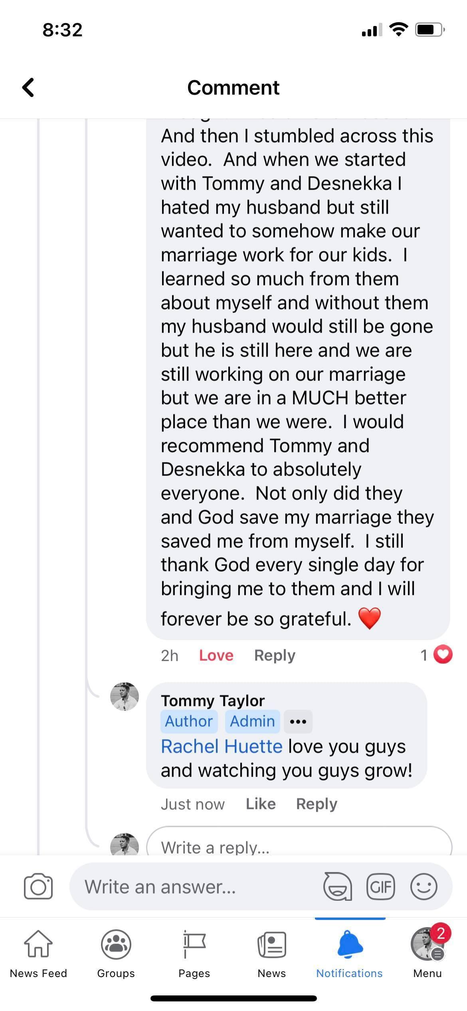Reply to the long testimonial comment
This screenshot has height=1011, width=467.
click(x=275, y=656)
